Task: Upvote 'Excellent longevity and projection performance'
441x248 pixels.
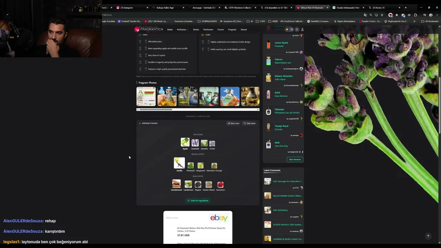Action: coord(140,61)
